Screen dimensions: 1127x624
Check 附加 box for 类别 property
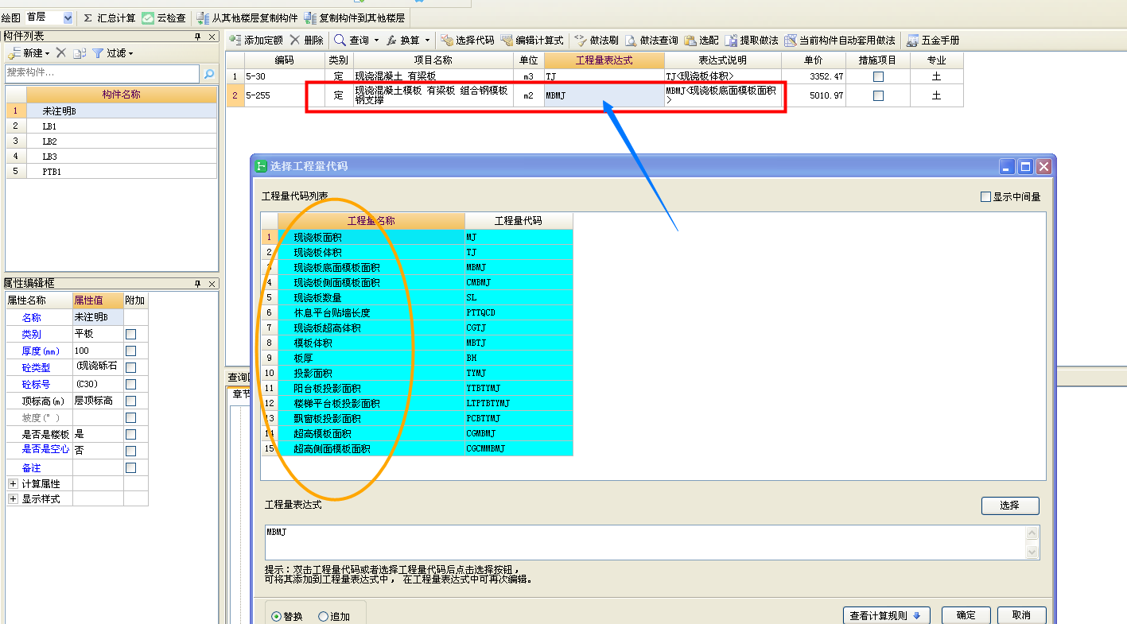click(x=131, y=334)
